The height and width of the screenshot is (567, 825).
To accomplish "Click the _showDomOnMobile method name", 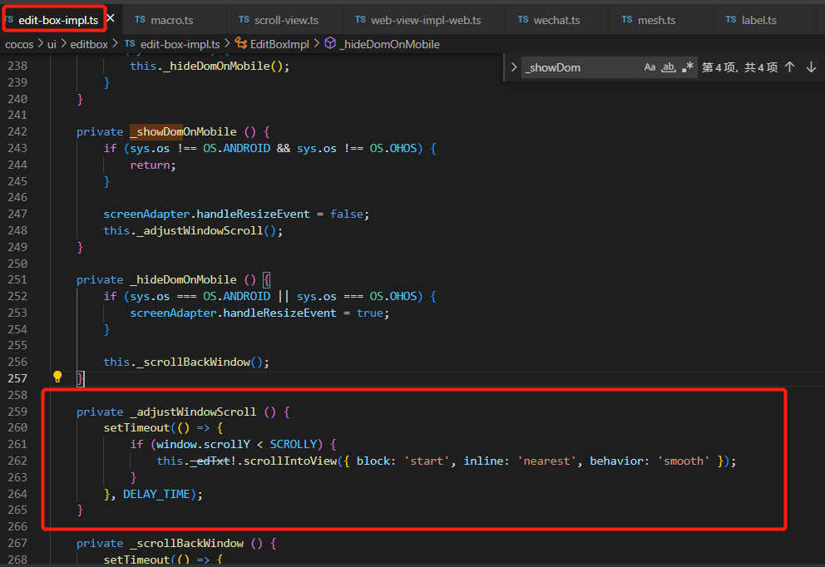I will coord(183,131).
